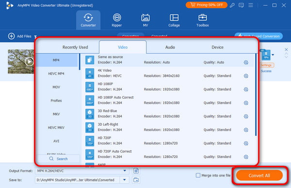Select ProRes in the format list
The height and width of the screenshot is (188, 291).
click(56, 101)
